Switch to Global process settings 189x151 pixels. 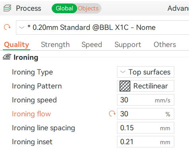64,8
